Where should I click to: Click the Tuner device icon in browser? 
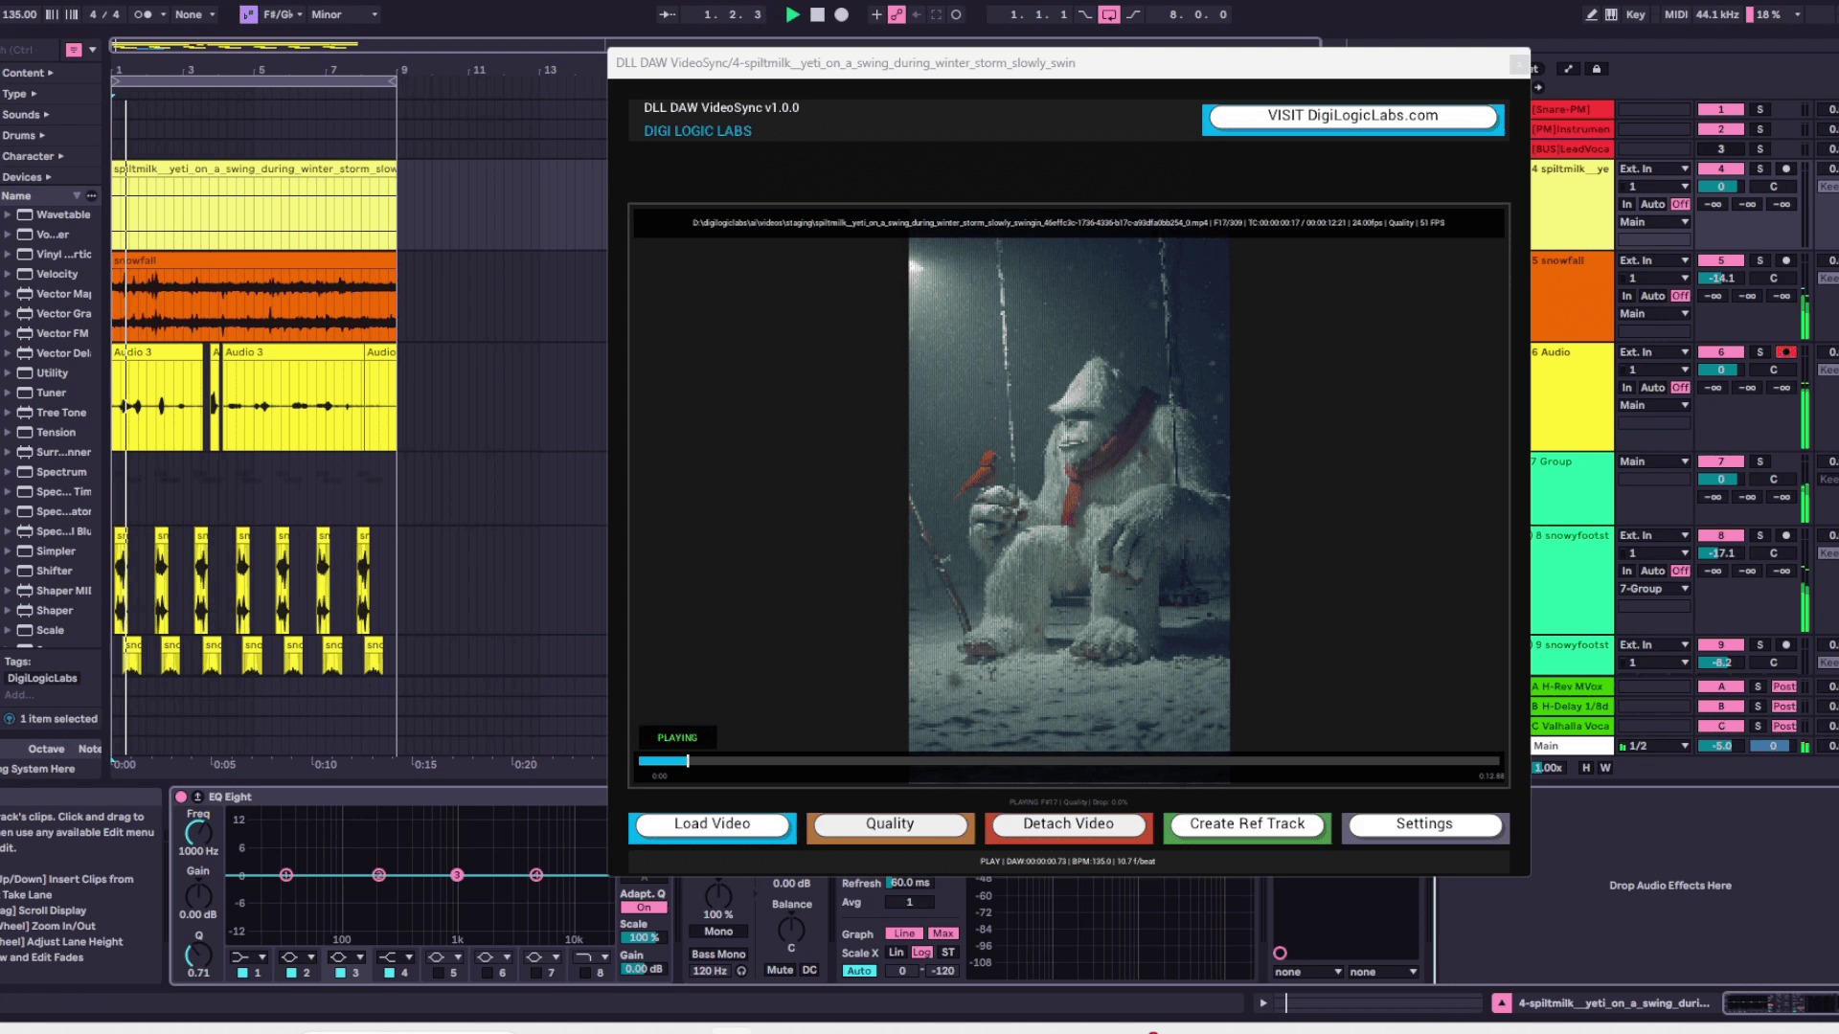(x=25, y=393)
